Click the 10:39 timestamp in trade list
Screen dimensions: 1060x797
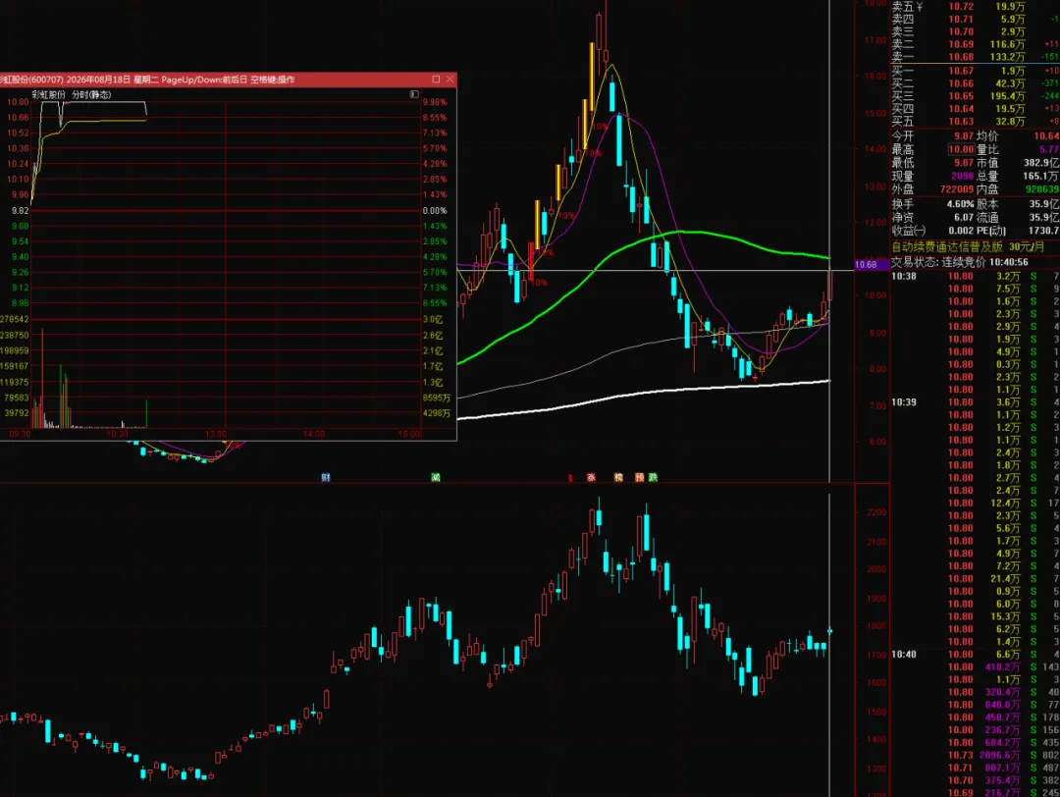pos(904,402)
